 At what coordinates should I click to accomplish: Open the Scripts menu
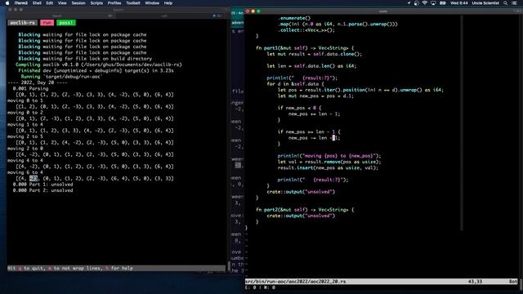coord(96,3)
